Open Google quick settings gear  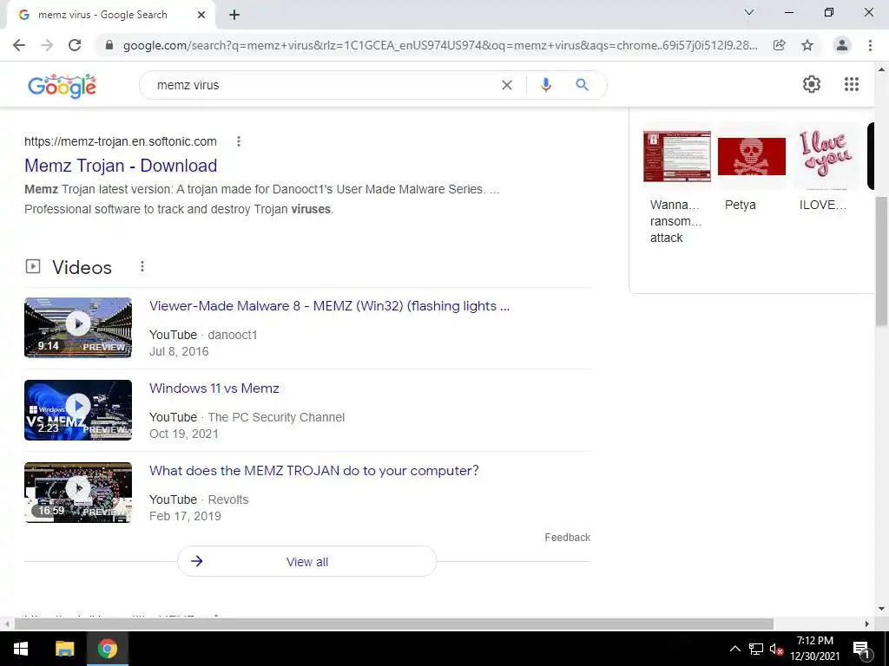(x=812, y=84)
